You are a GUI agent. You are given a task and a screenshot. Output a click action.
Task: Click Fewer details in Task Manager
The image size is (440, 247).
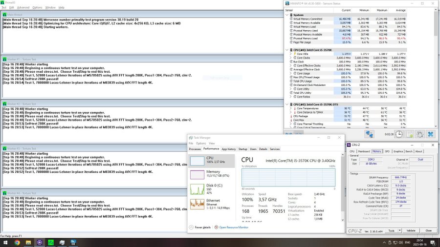tap(202, 227)
